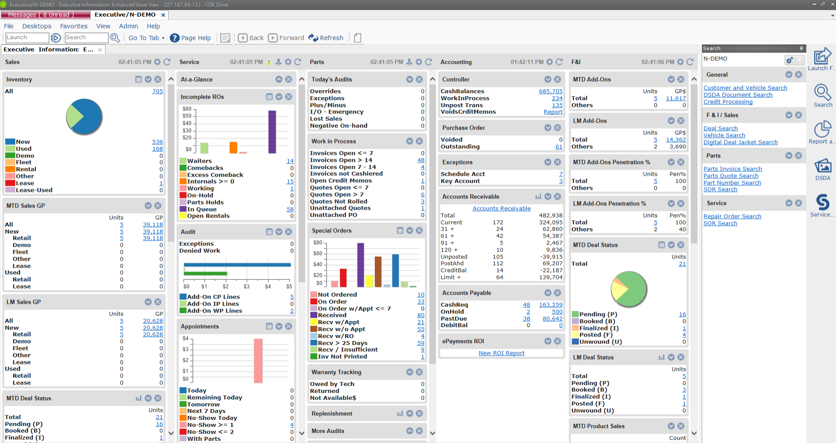Open the Desktops menu
This screenshot has height=443, width=836.
pos(37,26)
